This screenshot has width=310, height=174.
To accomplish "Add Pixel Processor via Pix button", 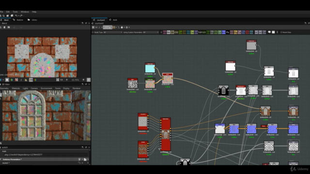I will [228, 32].
